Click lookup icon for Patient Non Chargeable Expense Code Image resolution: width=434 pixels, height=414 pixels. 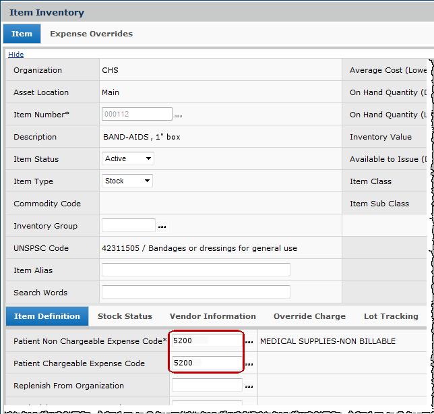249,342
